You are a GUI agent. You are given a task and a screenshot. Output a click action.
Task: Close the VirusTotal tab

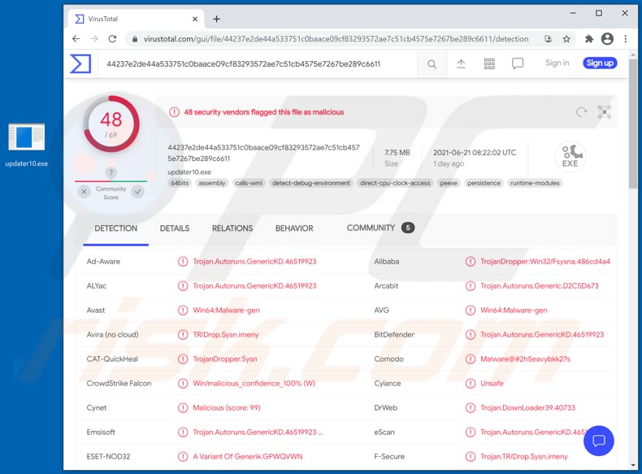[x=195, y=19]
